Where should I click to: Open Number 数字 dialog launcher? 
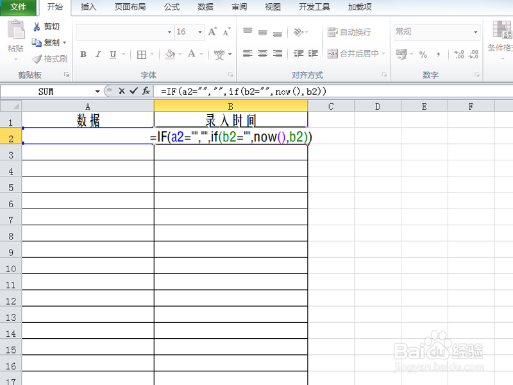pyautogui.click(x=477, y=75)
